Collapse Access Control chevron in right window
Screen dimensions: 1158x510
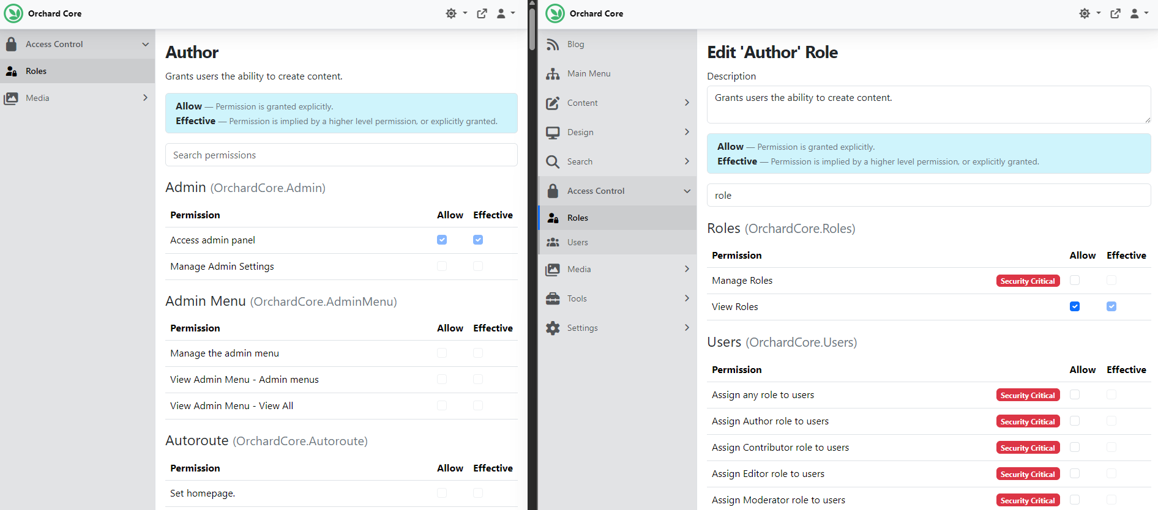[x=687, y=191]
